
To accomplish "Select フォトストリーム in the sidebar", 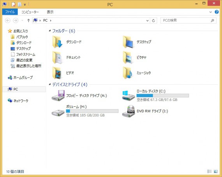I will tap(26, 54).
